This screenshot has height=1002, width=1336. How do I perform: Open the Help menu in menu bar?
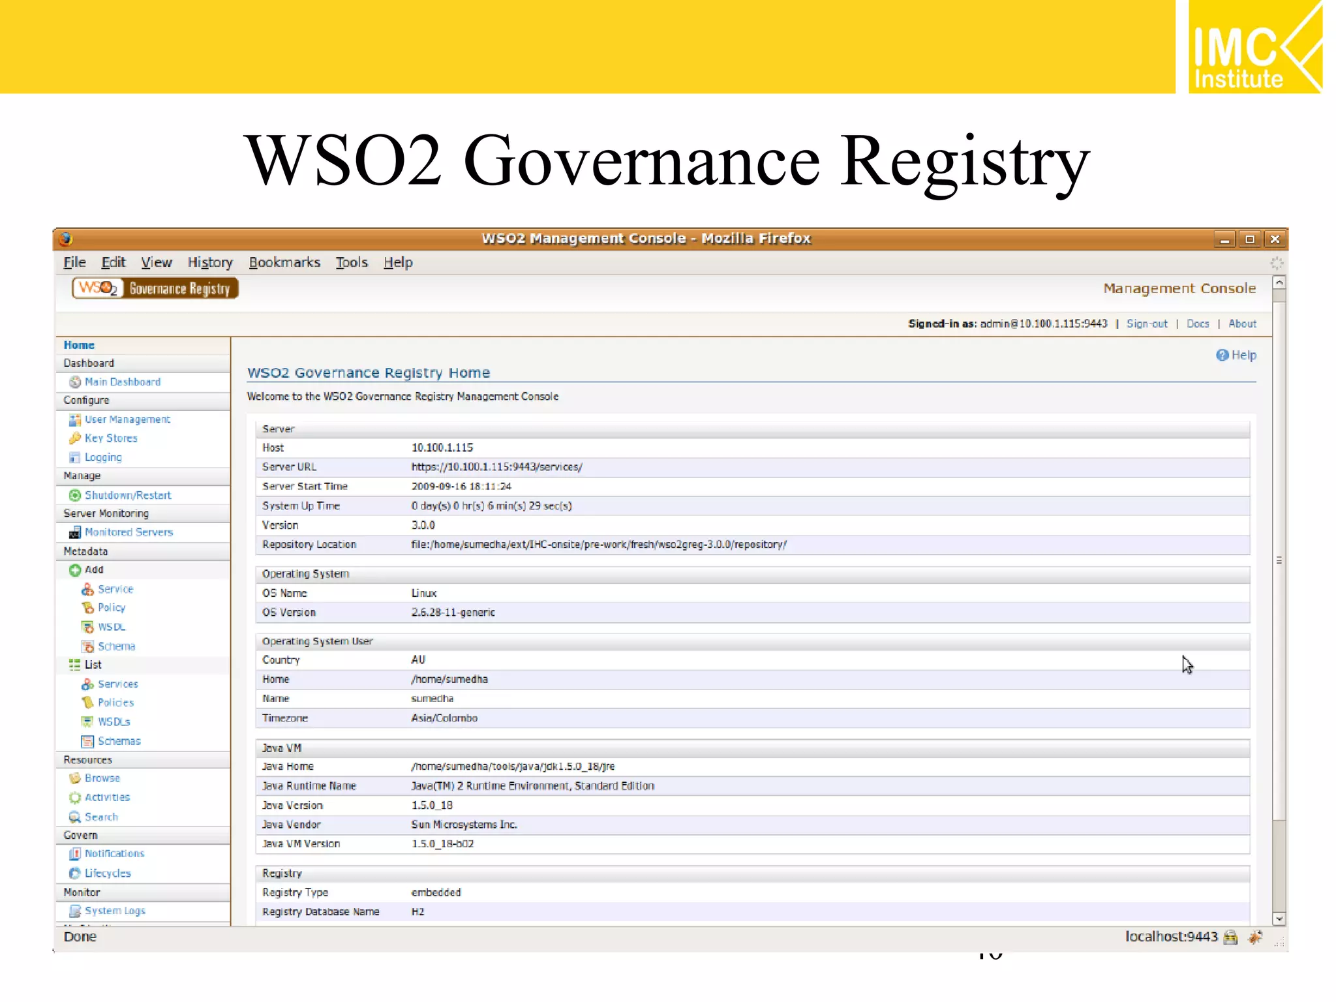click(398, 262)
